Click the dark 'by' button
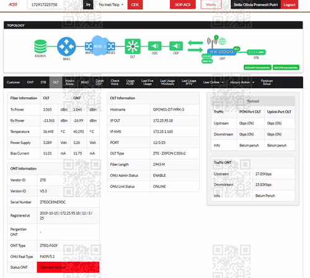 [88, 4]
